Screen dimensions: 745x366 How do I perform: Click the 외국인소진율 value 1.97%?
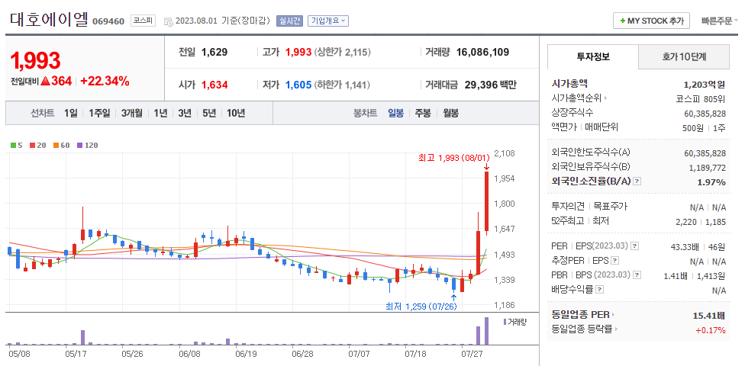point(711,182)
